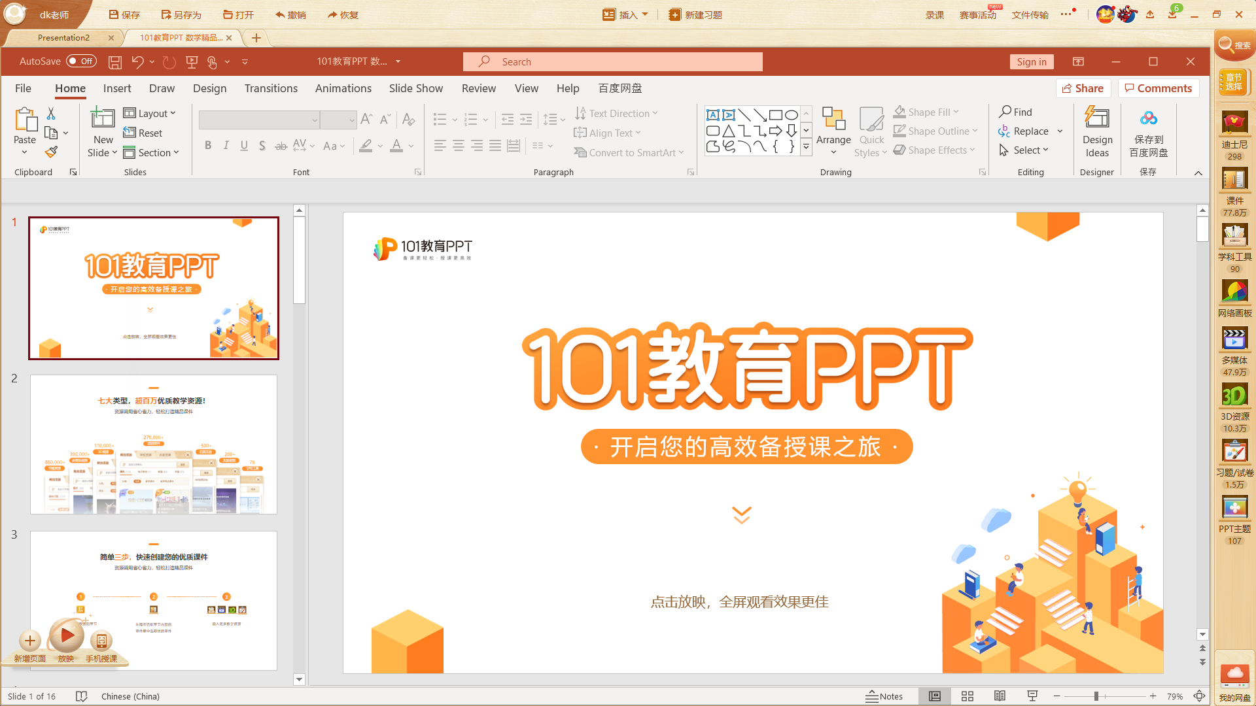
Task: Switch to Slide Sorter view
Action: [x=968, y=696]
